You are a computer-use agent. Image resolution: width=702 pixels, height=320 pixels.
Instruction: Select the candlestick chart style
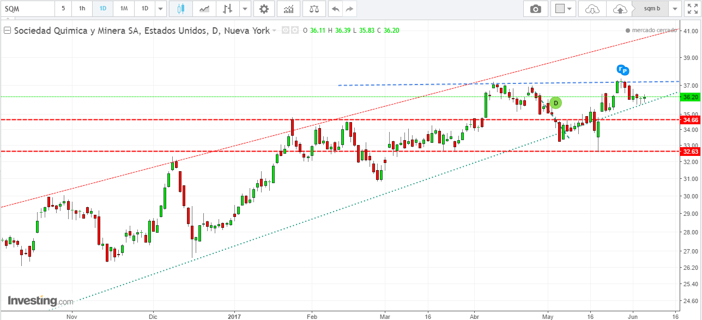click(181, 9)
